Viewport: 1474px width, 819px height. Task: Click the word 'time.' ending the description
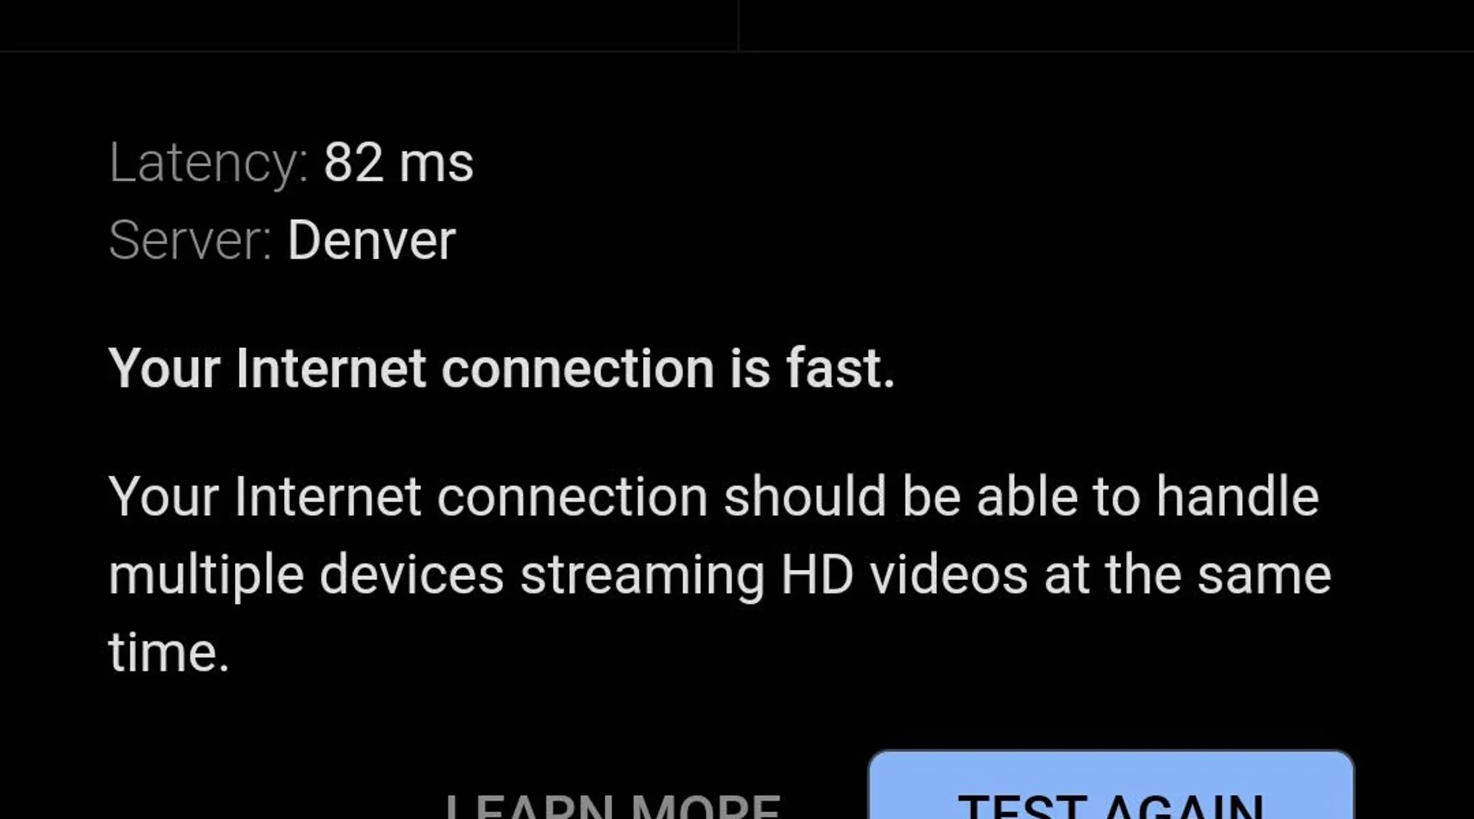tap(169, 653)
